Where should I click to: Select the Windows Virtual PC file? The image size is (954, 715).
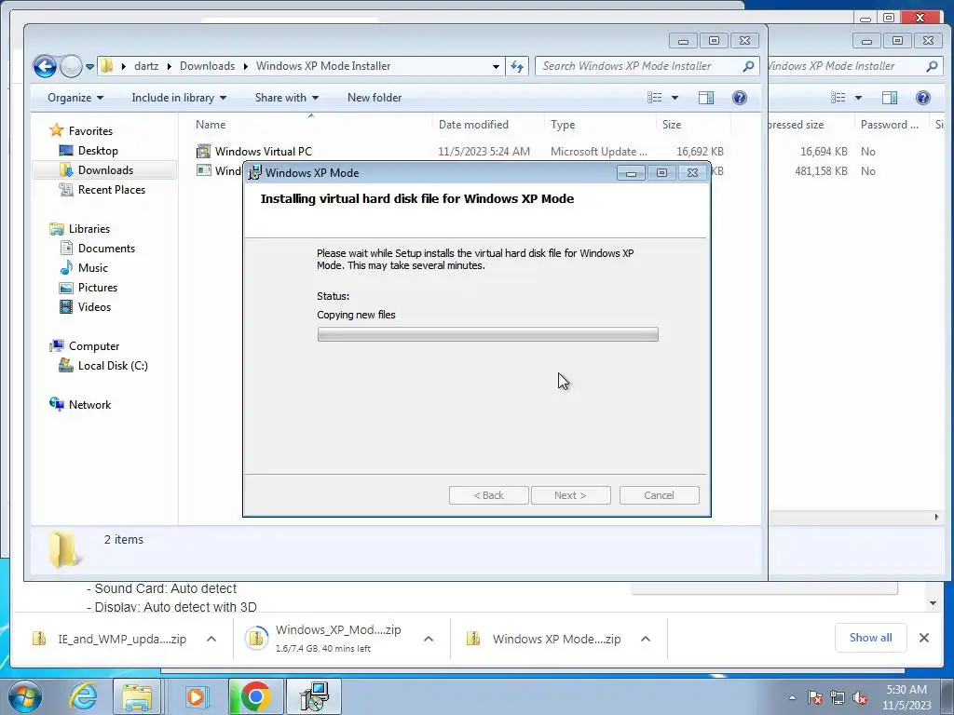click(x=263, y=152)
